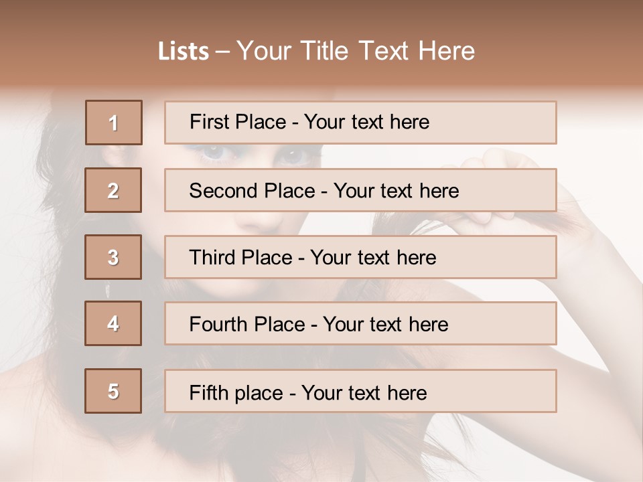Click the Fifth place text box
643x482 pixels.
click(360, 391)
